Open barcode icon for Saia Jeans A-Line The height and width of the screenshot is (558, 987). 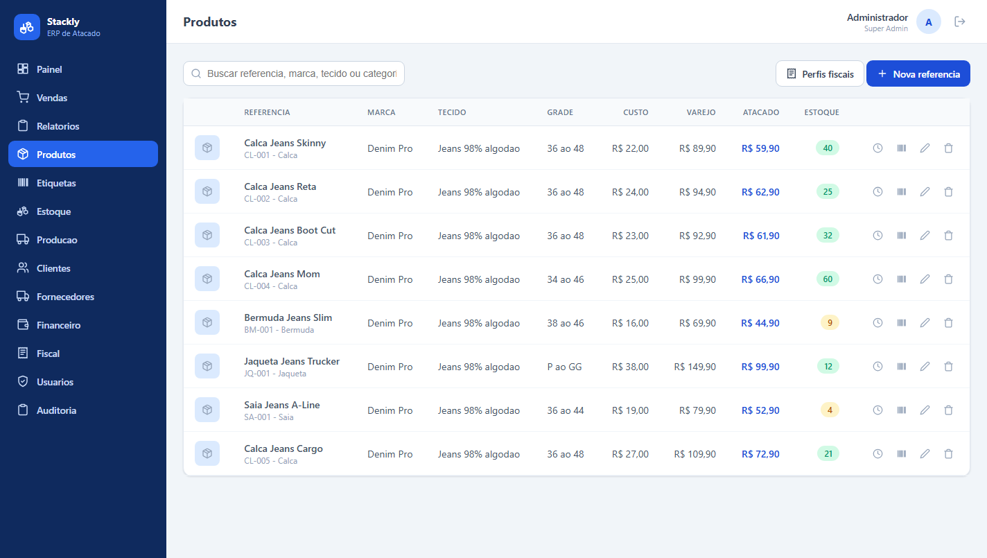(901, 410)
